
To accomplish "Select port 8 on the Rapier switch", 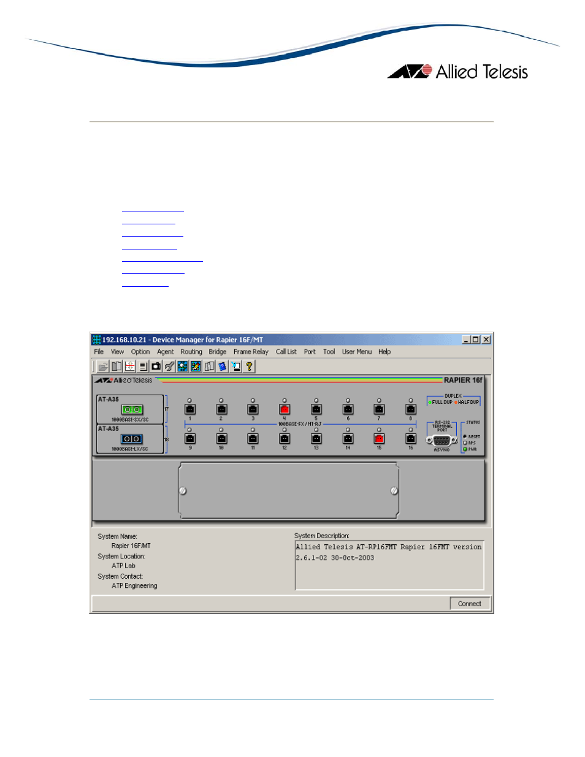I will 411,409.
